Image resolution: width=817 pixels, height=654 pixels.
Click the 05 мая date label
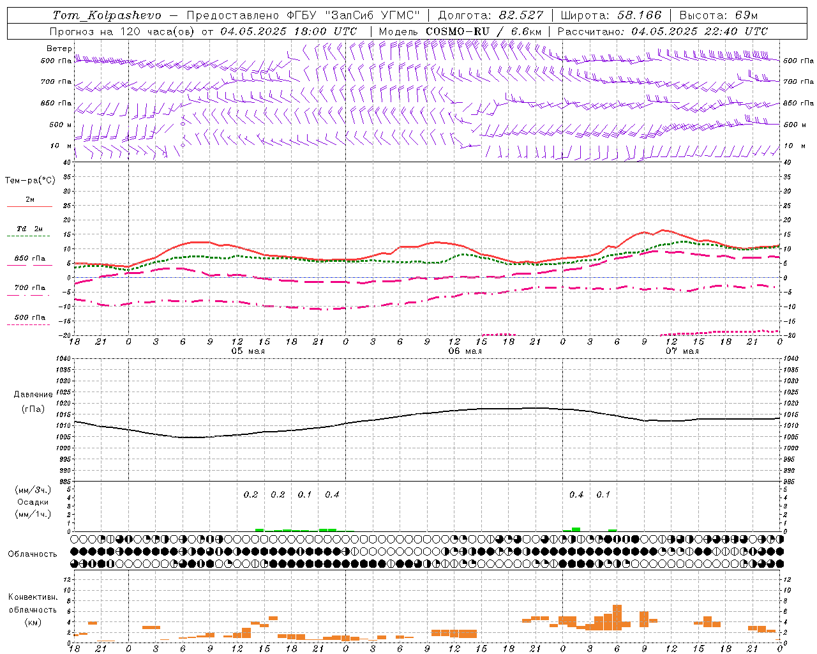[248, 351]
